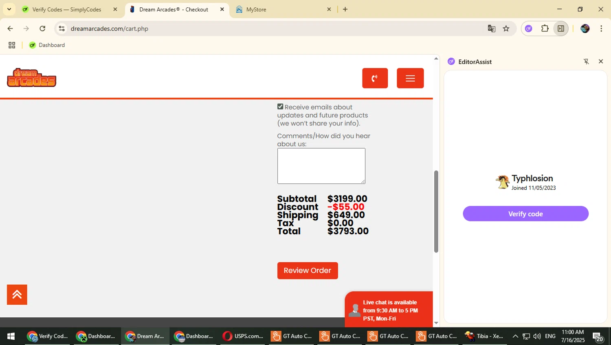This screenshot has height=345, width=611.
Task: Close the Dream Arcades Checkout tab
Action: point(222,9)
